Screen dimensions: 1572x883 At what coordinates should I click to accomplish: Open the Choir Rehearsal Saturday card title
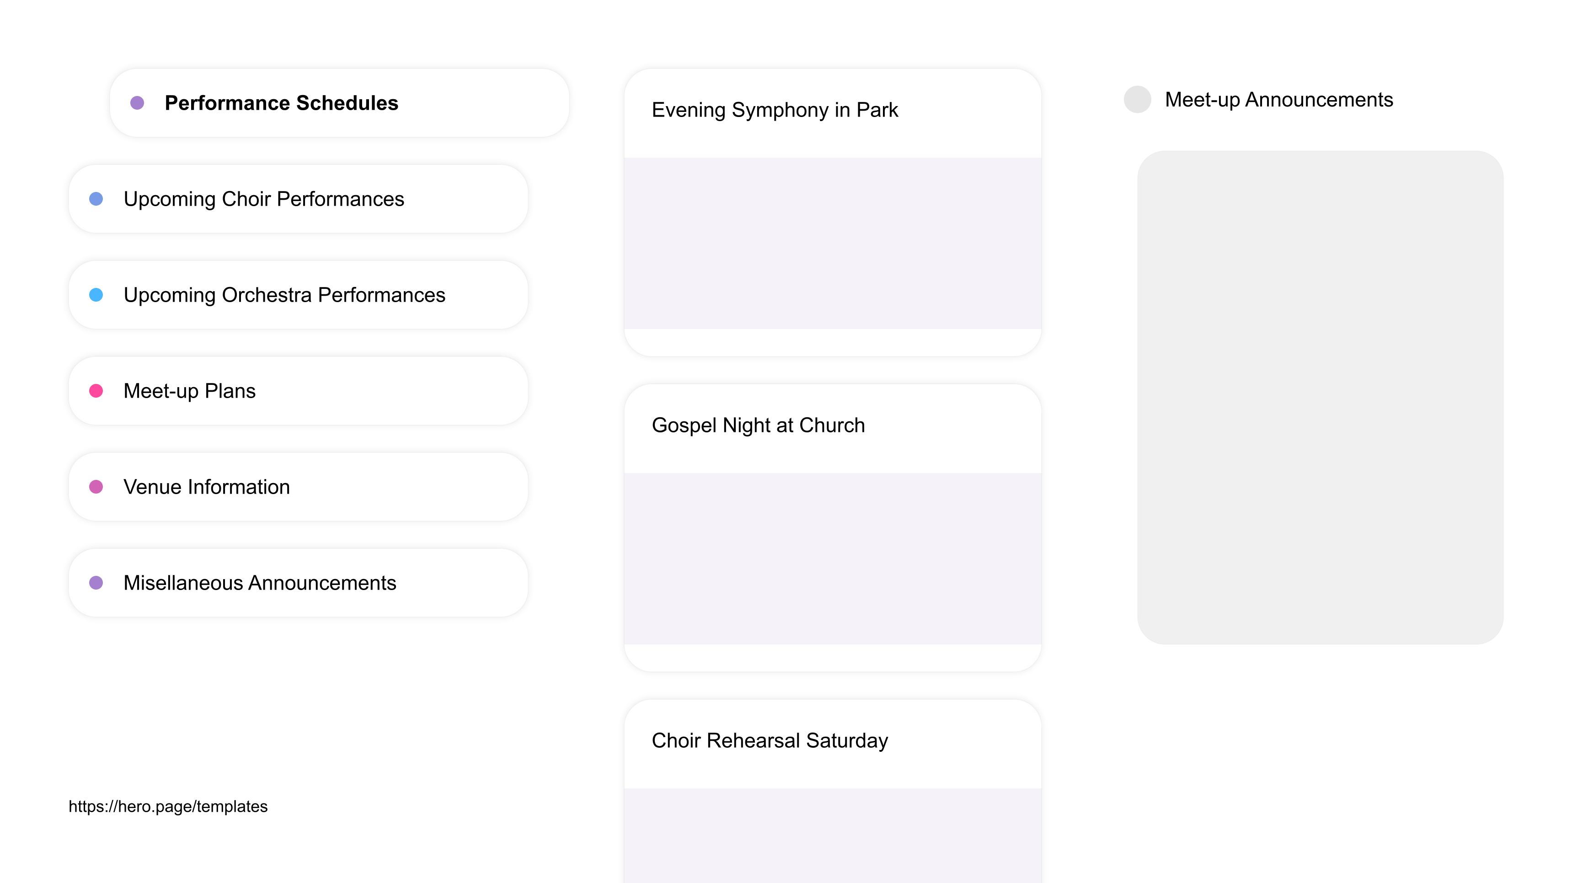click(x=770, y=740)
